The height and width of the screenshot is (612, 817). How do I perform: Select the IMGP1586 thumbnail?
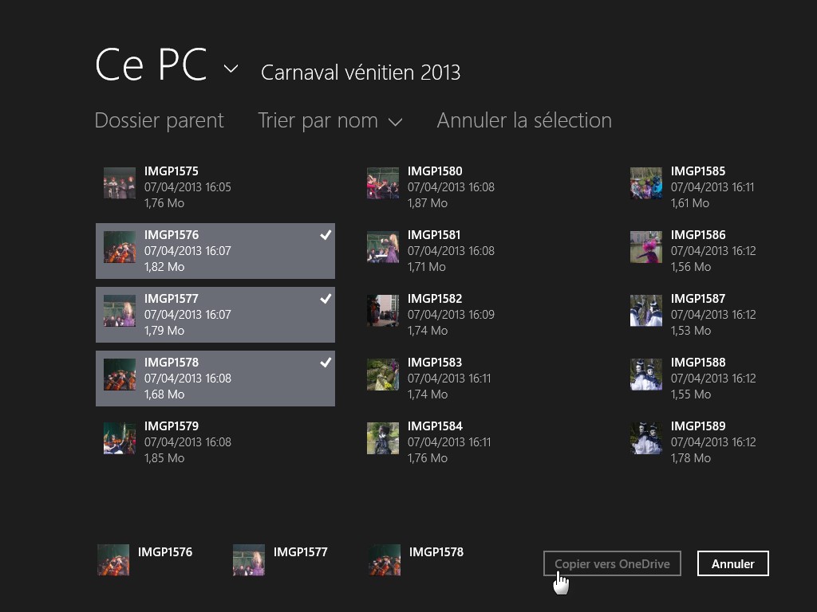pyautogui.click(x=646, y=247)
